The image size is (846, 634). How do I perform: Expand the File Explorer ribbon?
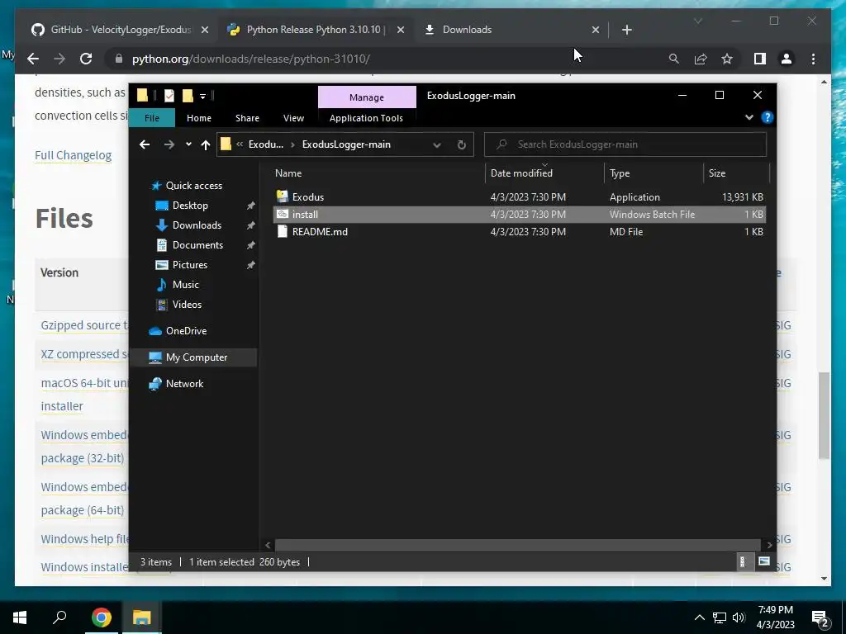pyautogui.click(x=749, y=117)
